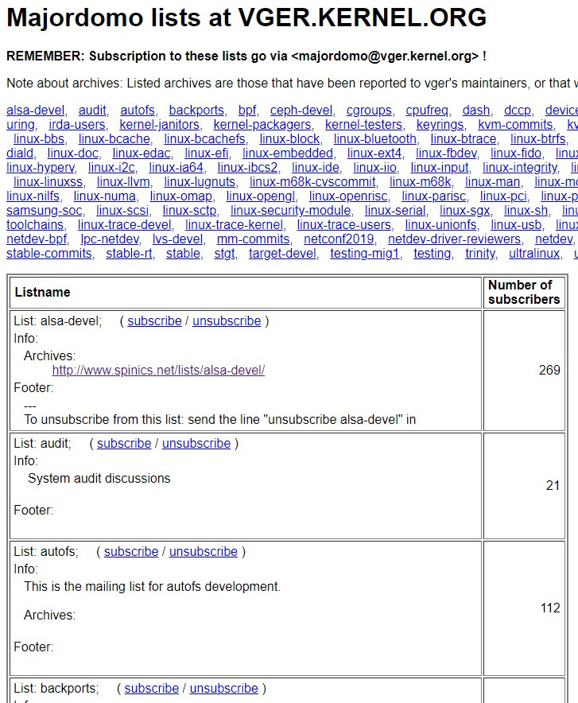Jump to the diald list
The width and height of the screenshot is (578, 703).
pos(20,153)
